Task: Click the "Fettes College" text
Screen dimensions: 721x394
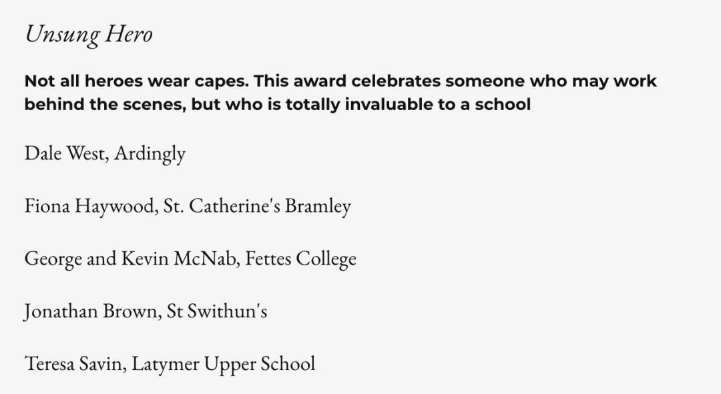Action: point(300,259)
